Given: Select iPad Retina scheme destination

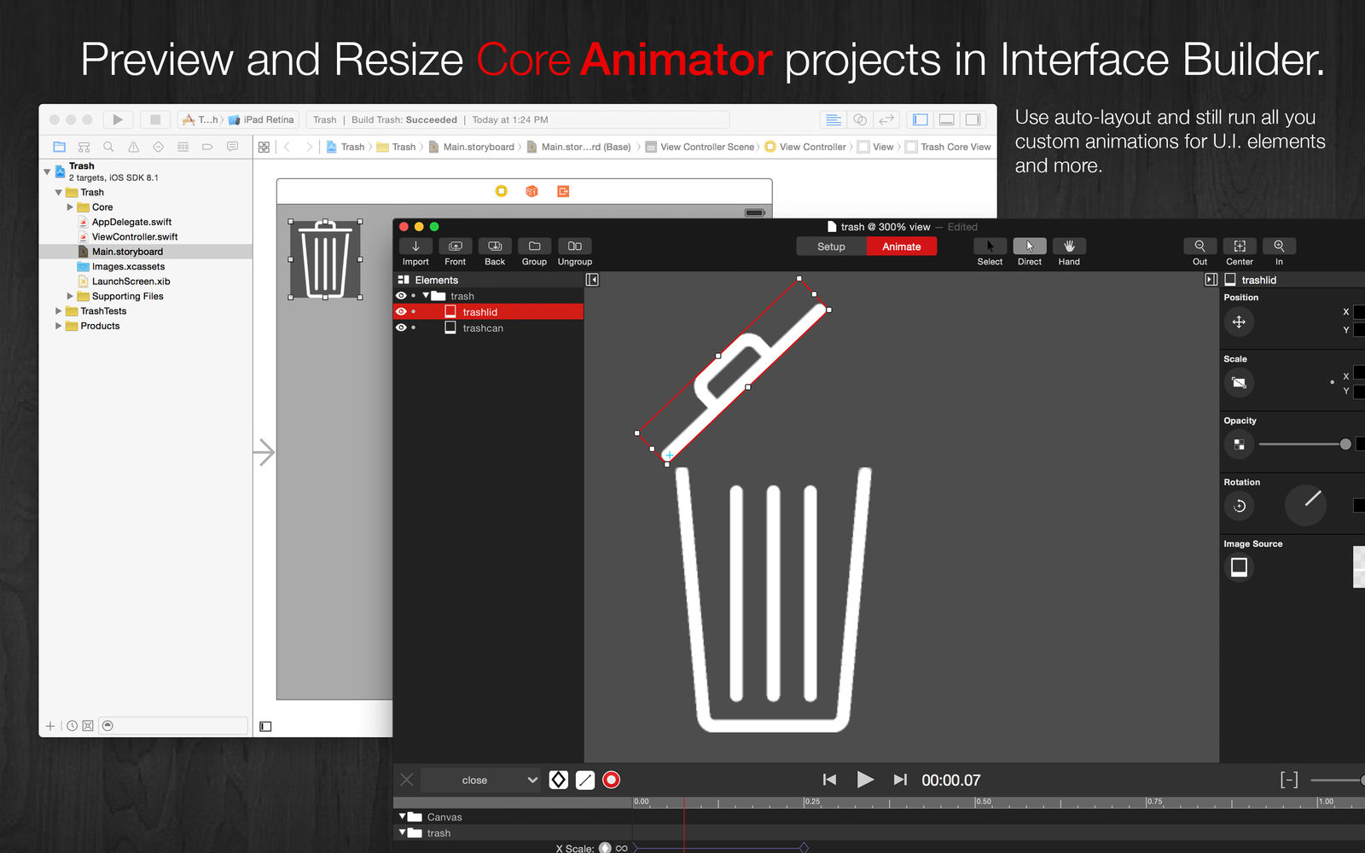Looking at the screenshot, I should [261, 119].
